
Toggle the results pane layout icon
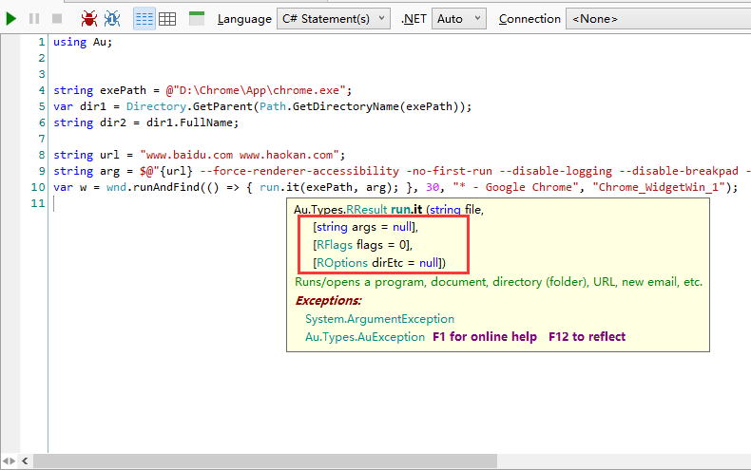197,18
